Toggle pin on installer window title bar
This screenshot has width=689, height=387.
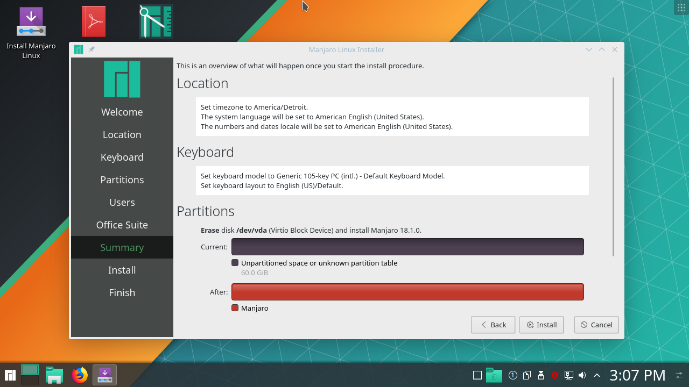[92, 49]
